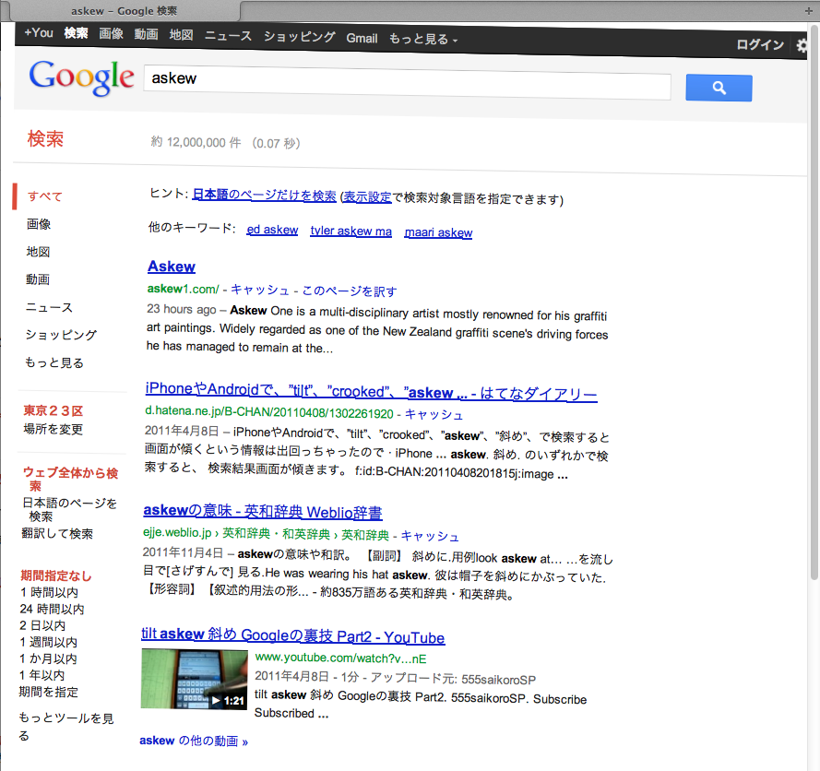Click このページを訳す translate link
The height and width of the screenshot is (771, 820).
point(350,291)
